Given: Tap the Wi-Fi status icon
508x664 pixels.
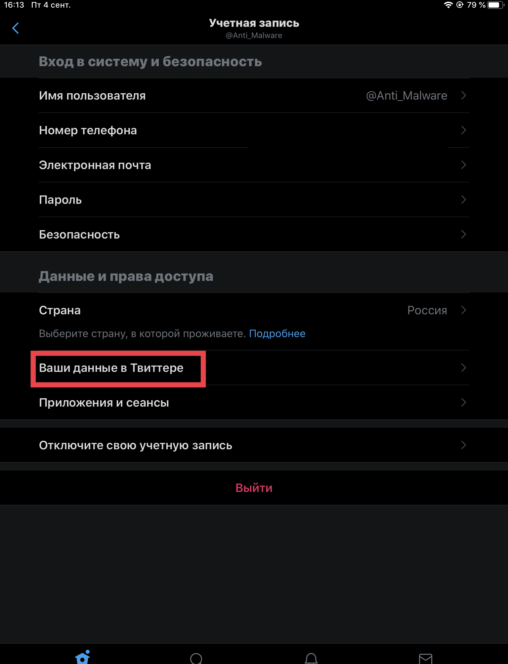Looking at the screenshot, I should click(x=448, y=5).
